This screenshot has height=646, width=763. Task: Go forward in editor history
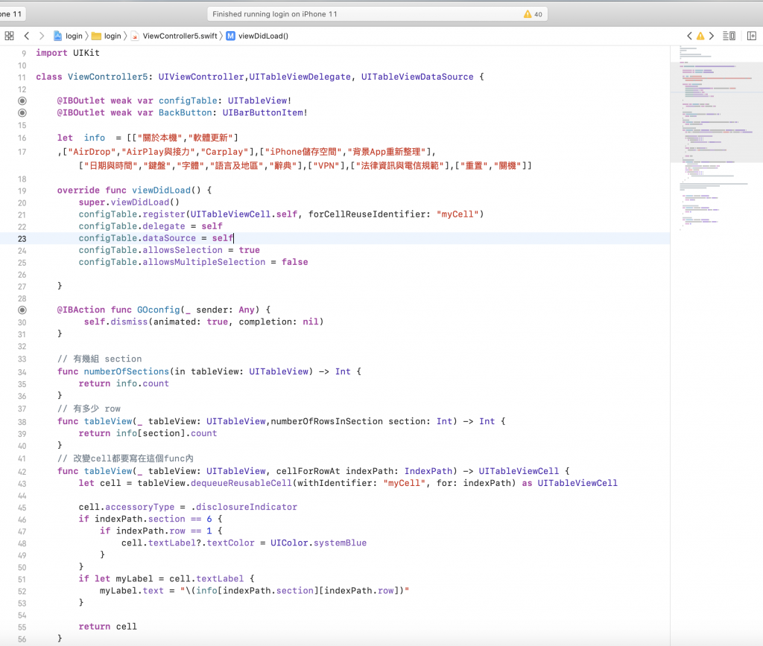[42, 36]
